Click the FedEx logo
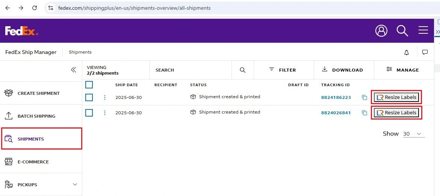This screenshot has width=440, height=196. tap(21, 31)
